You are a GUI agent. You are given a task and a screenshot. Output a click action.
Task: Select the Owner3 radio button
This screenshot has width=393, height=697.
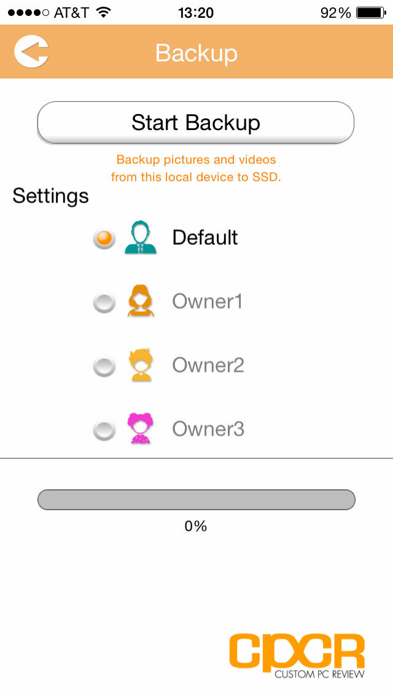point(104,430)
